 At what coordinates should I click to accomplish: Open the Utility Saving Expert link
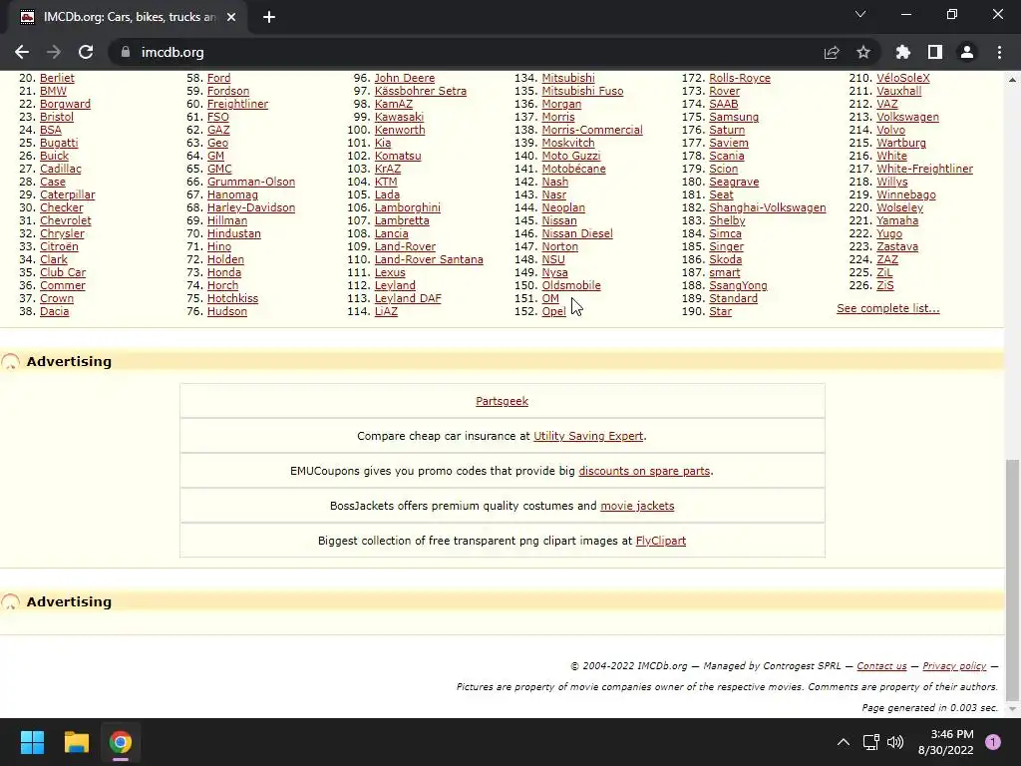tap(588, 437)
